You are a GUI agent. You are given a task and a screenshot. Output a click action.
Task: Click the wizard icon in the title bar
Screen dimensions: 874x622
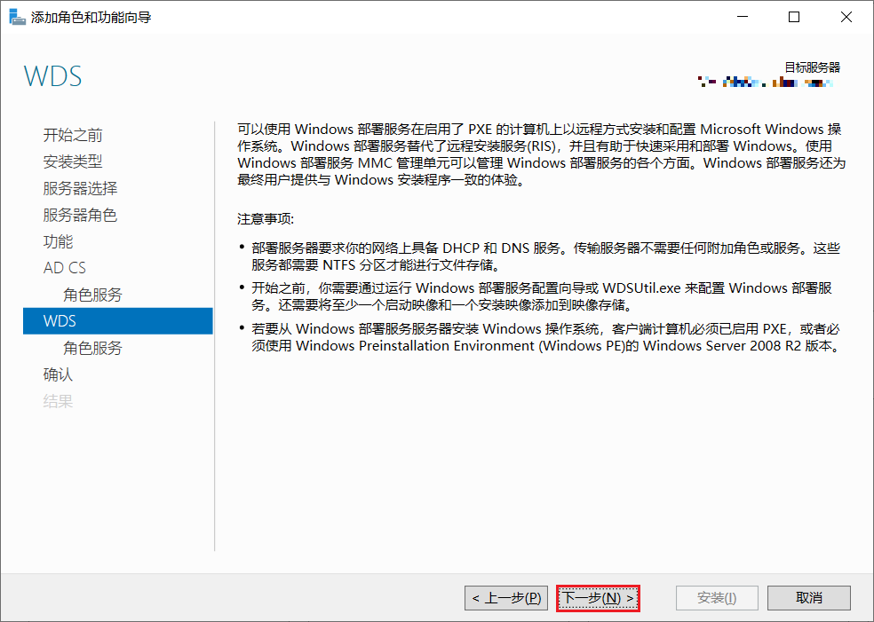(17, 16)
